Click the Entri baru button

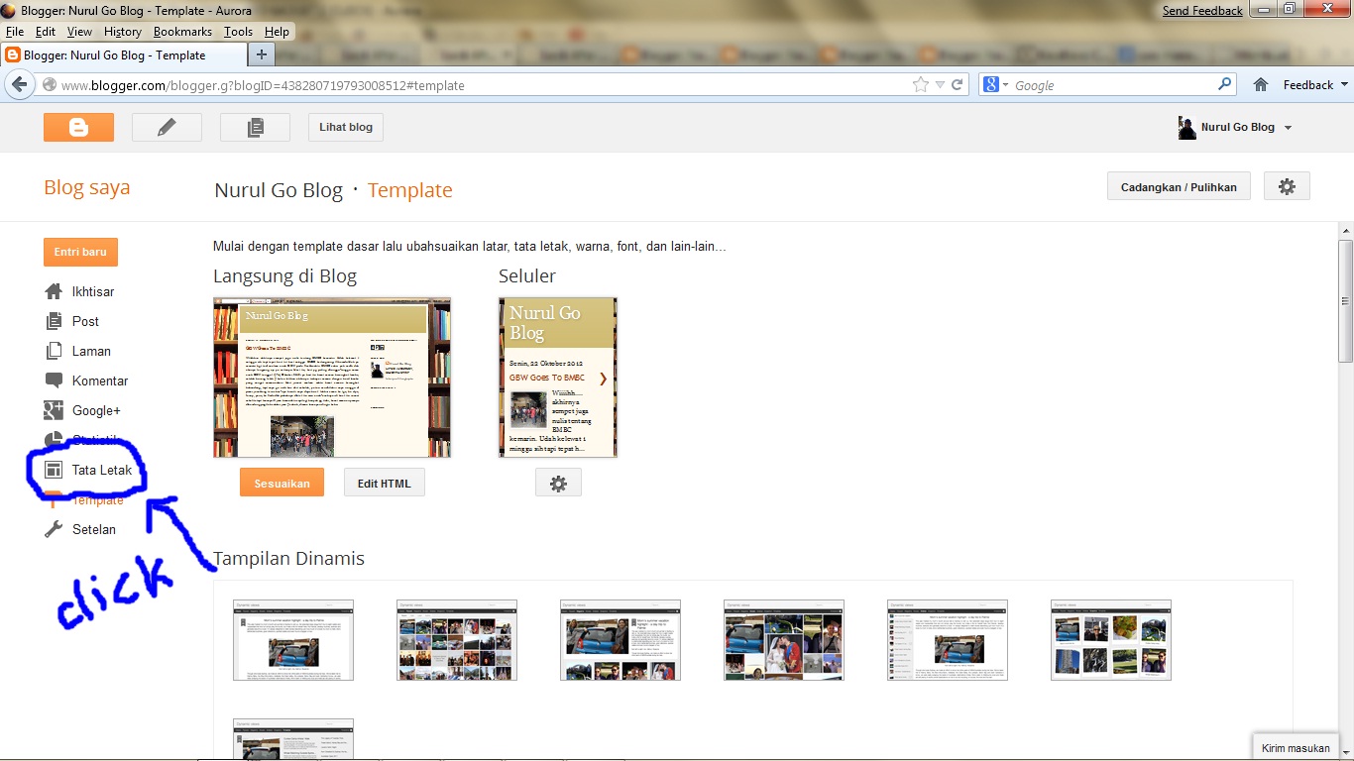pos(80,252)
